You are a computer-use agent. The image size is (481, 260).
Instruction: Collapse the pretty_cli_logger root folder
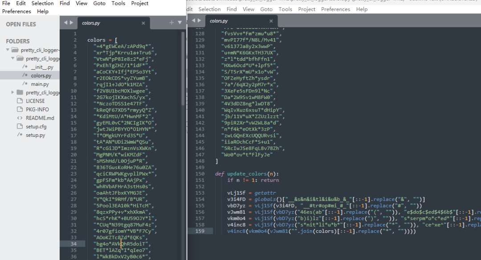[8, 50]
